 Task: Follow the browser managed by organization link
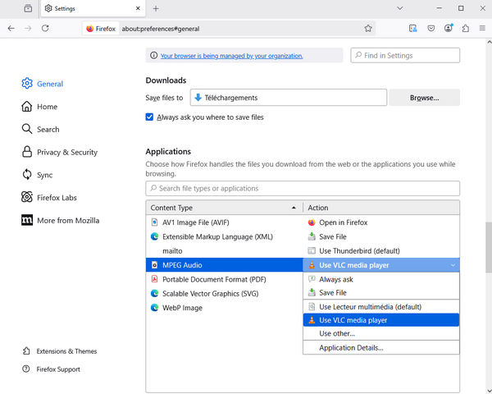coord(231,56)
